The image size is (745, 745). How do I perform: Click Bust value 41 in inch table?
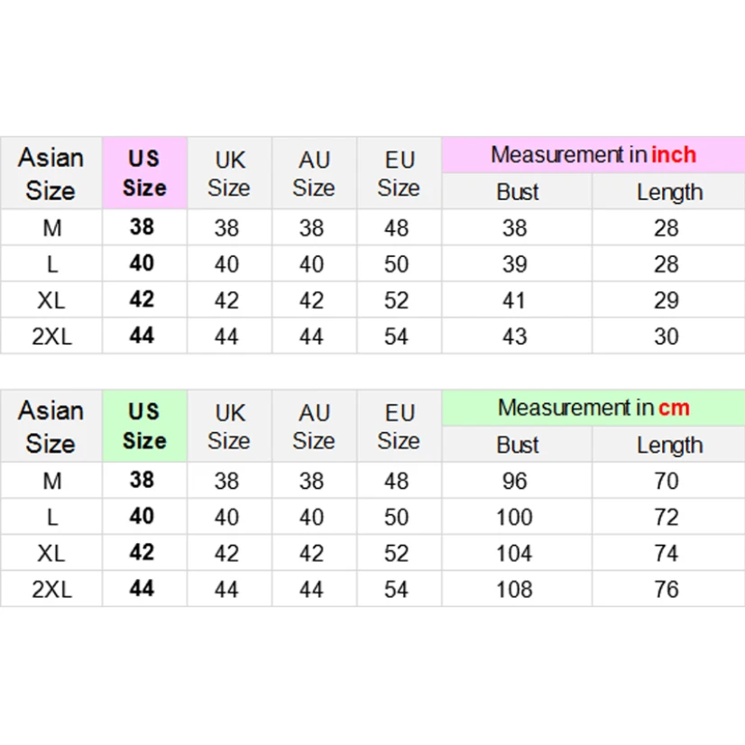click(515, 300)
